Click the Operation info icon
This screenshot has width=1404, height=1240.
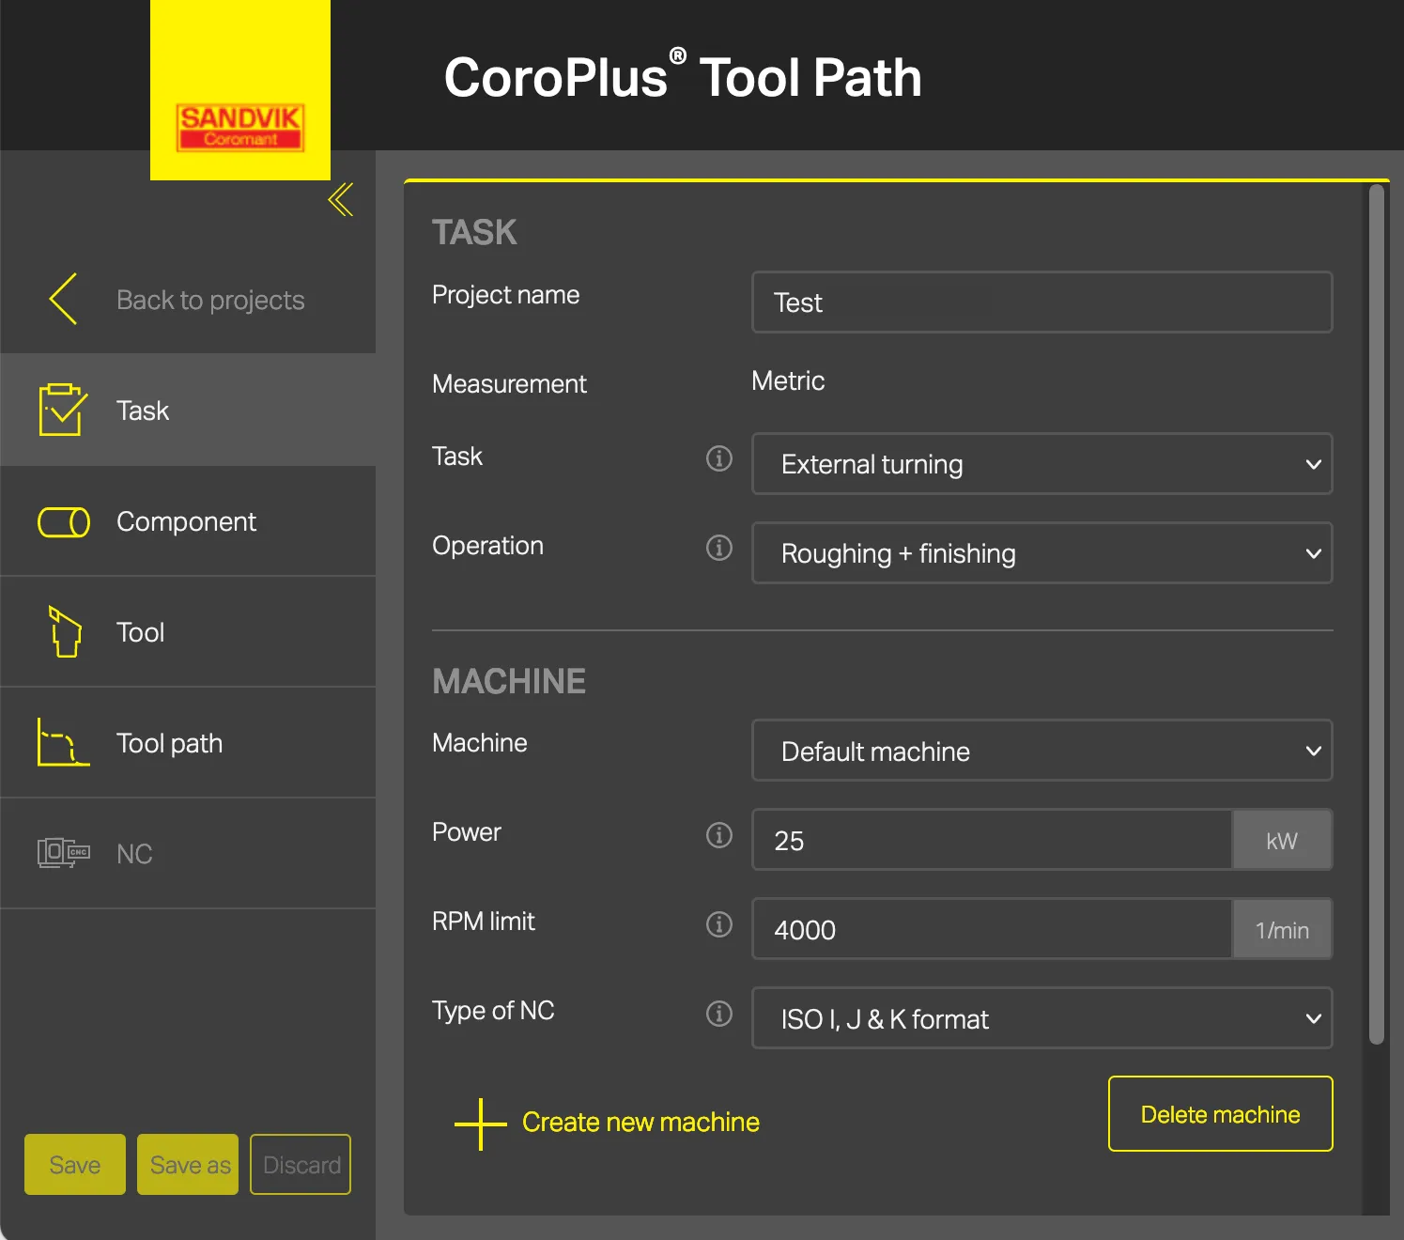click(x=719, y=548)
